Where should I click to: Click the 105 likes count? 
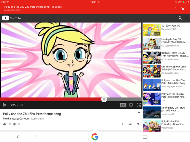pos(9,124)
